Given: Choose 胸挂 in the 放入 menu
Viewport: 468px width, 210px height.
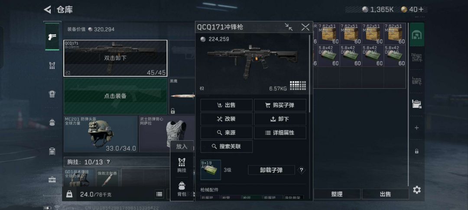Looking at the screenshot, I should (182, 165).
